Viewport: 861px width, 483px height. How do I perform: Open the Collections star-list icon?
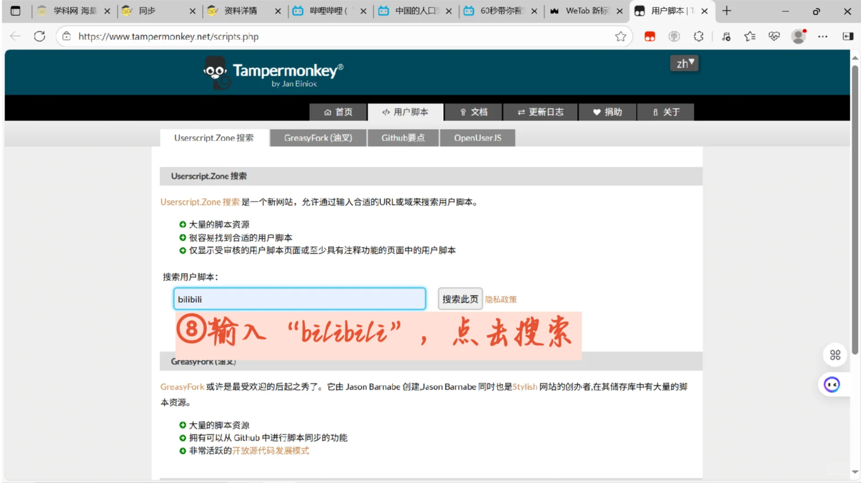751,36
